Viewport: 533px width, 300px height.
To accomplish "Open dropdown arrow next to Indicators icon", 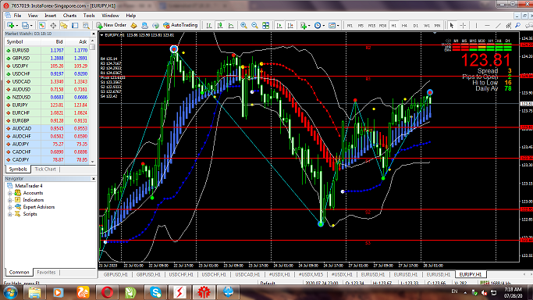I will pyautogui.click(x=309, y=26).
